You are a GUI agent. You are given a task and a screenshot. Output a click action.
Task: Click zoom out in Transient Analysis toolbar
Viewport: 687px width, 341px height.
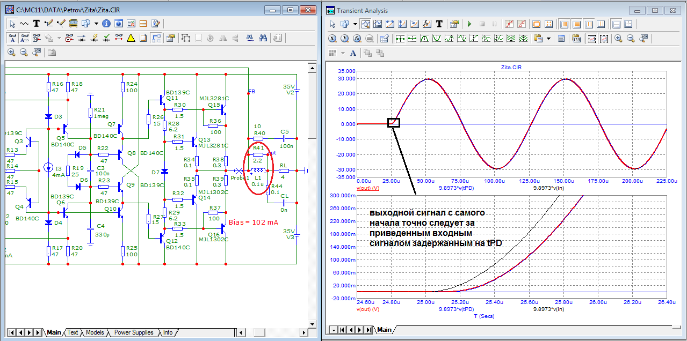pos(631,39)
